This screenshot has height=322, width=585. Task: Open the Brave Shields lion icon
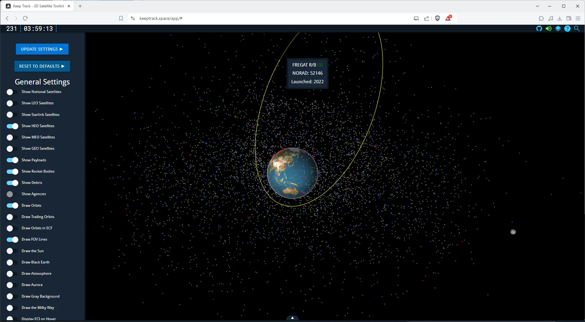(x=438, y=18)
